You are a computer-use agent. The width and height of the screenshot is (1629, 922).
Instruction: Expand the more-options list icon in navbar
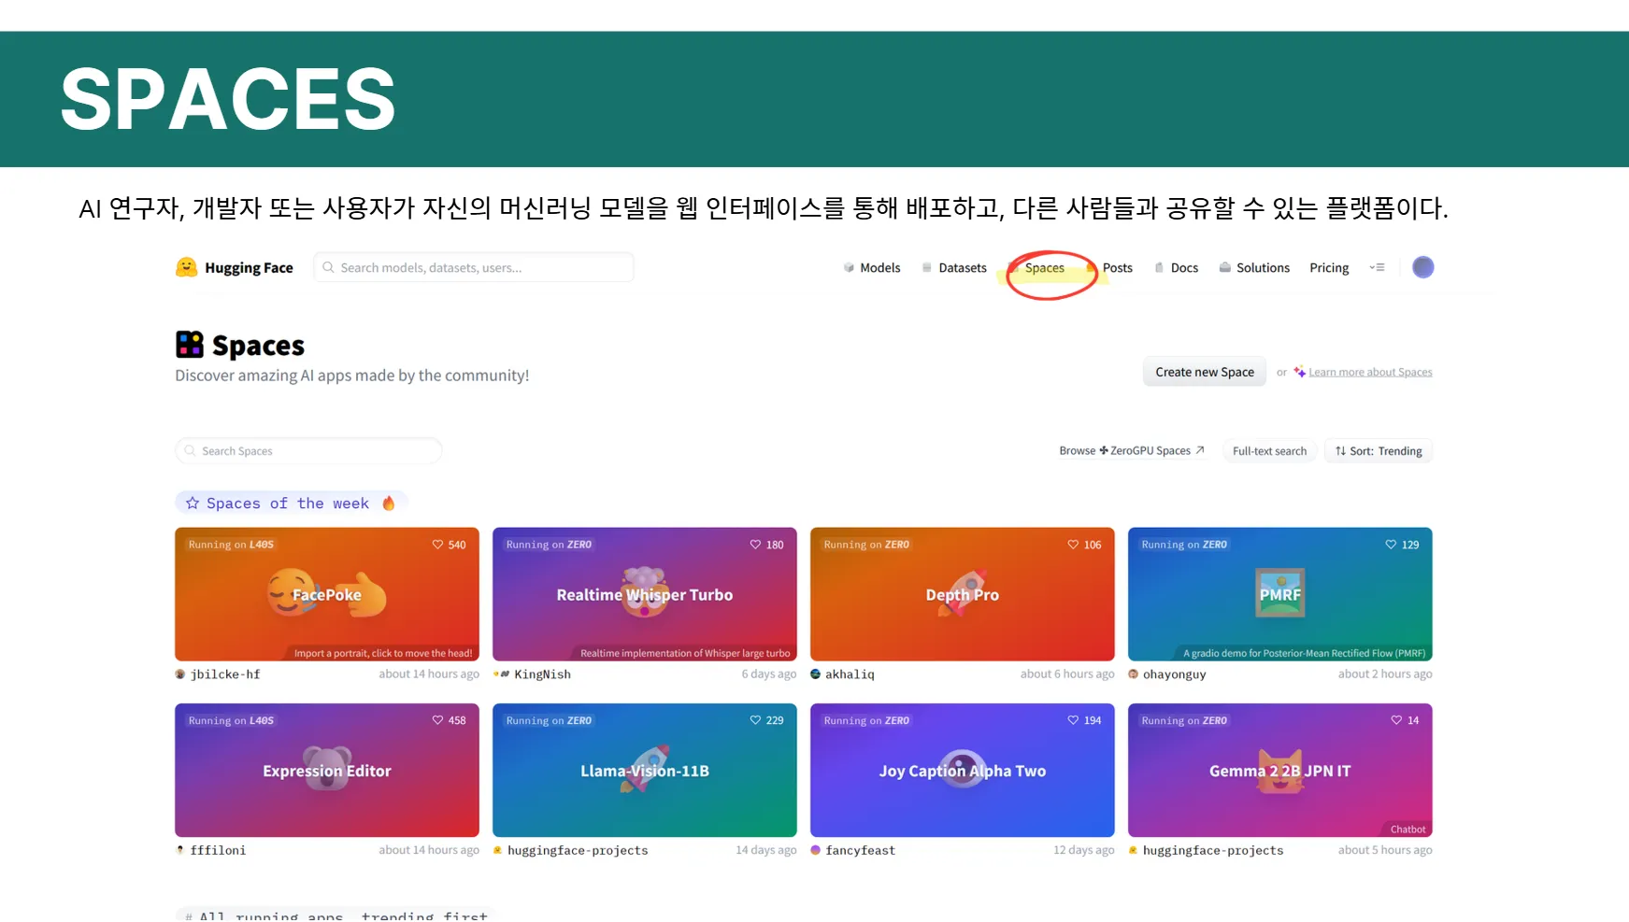(1377, 267)
